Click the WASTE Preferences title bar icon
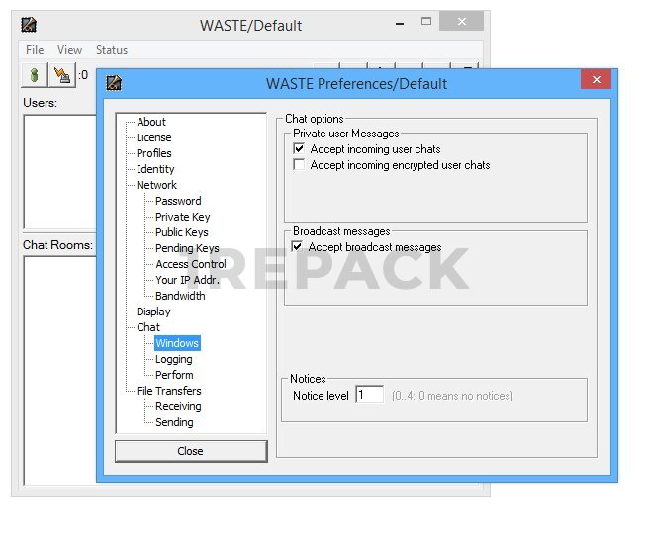 pos(114,83)
